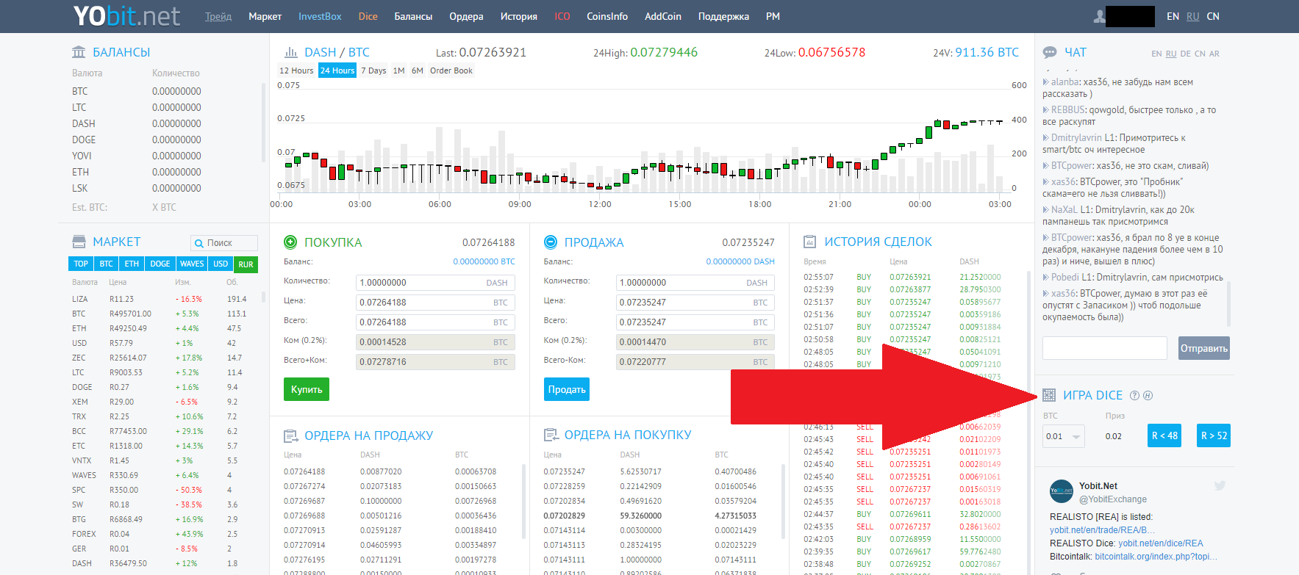Select the ZEC row in Market list
The image size is (1299, 575).
click(x=162, y=358)
